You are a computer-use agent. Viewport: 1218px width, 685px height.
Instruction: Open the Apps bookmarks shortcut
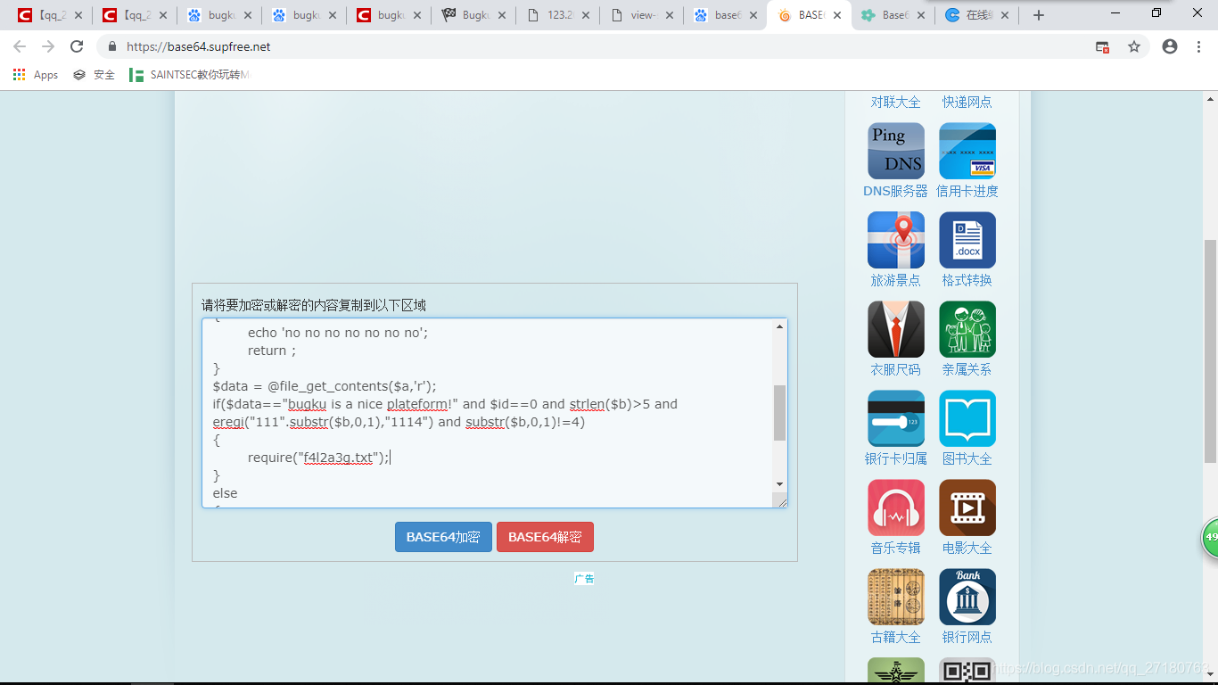point(36,75)
